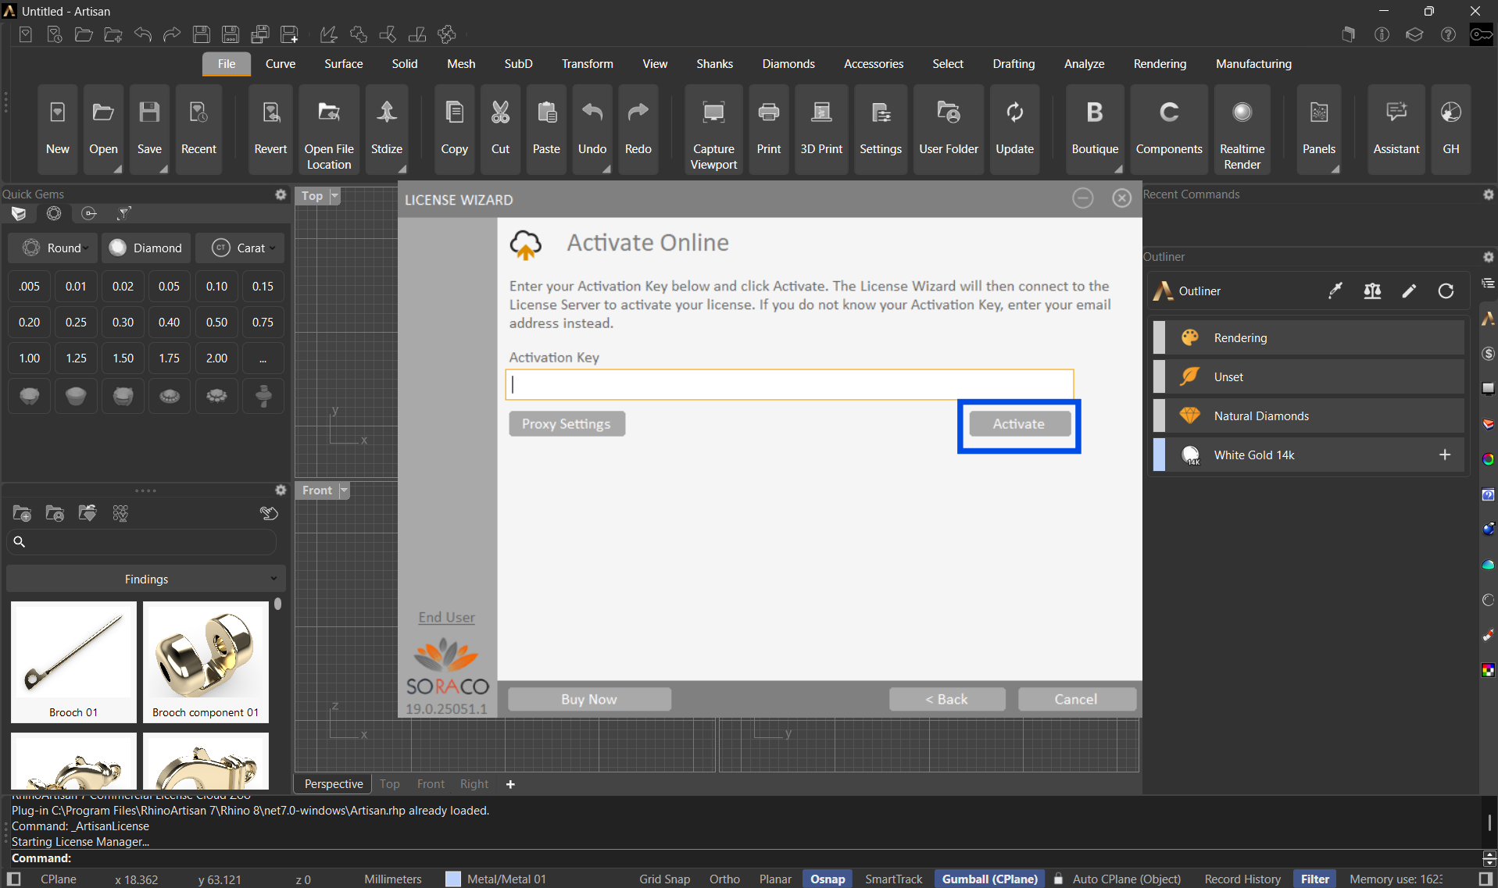This screenshot has width=1498, height=888.
Task: Click the Save ribbon icon
Action: 149,128
